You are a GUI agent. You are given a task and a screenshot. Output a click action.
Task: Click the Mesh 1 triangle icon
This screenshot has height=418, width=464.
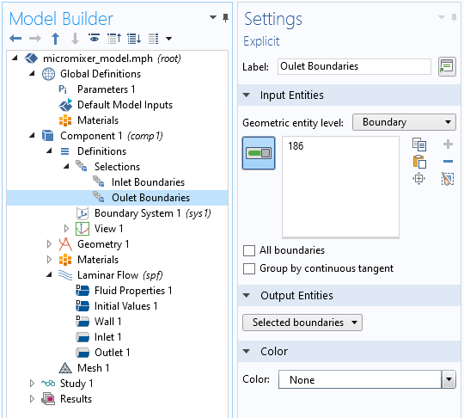click(x=65, y=367)
